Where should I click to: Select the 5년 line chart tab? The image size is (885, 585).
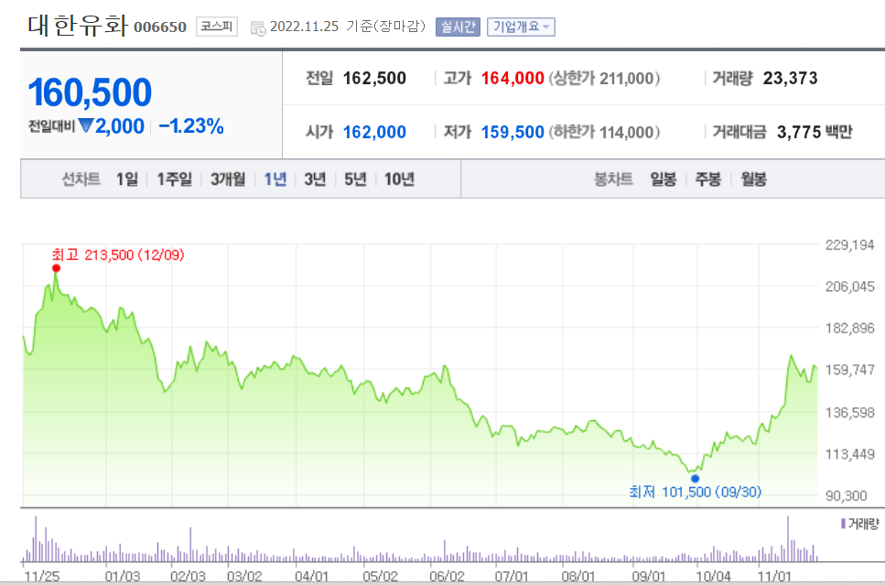(x=355, y=179)
